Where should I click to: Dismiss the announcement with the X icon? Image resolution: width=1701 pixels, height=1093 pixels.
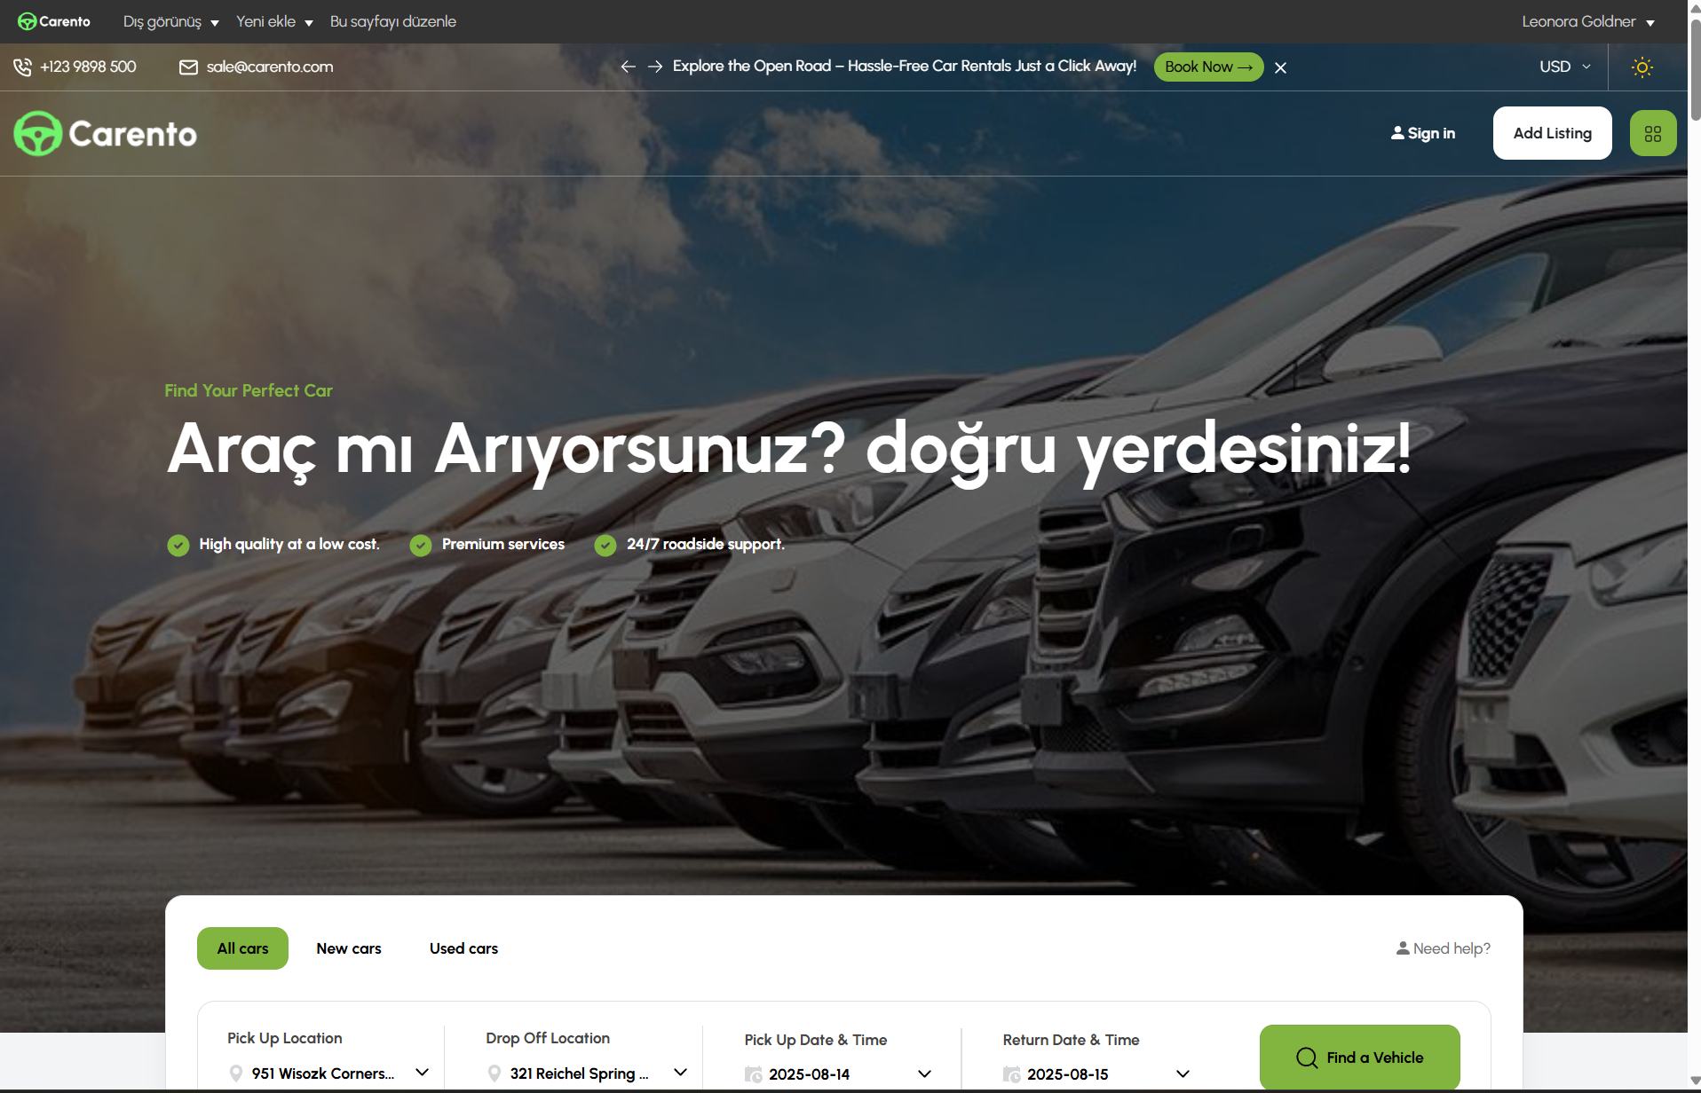click(1280, 67)
